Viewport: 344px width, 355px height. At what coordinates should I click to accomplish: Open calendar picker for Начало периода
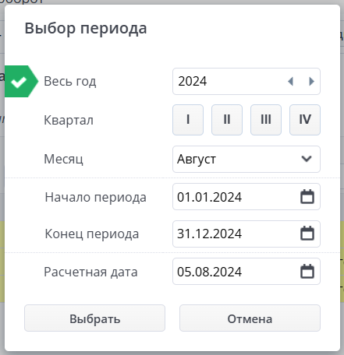(x=307, y=197)
